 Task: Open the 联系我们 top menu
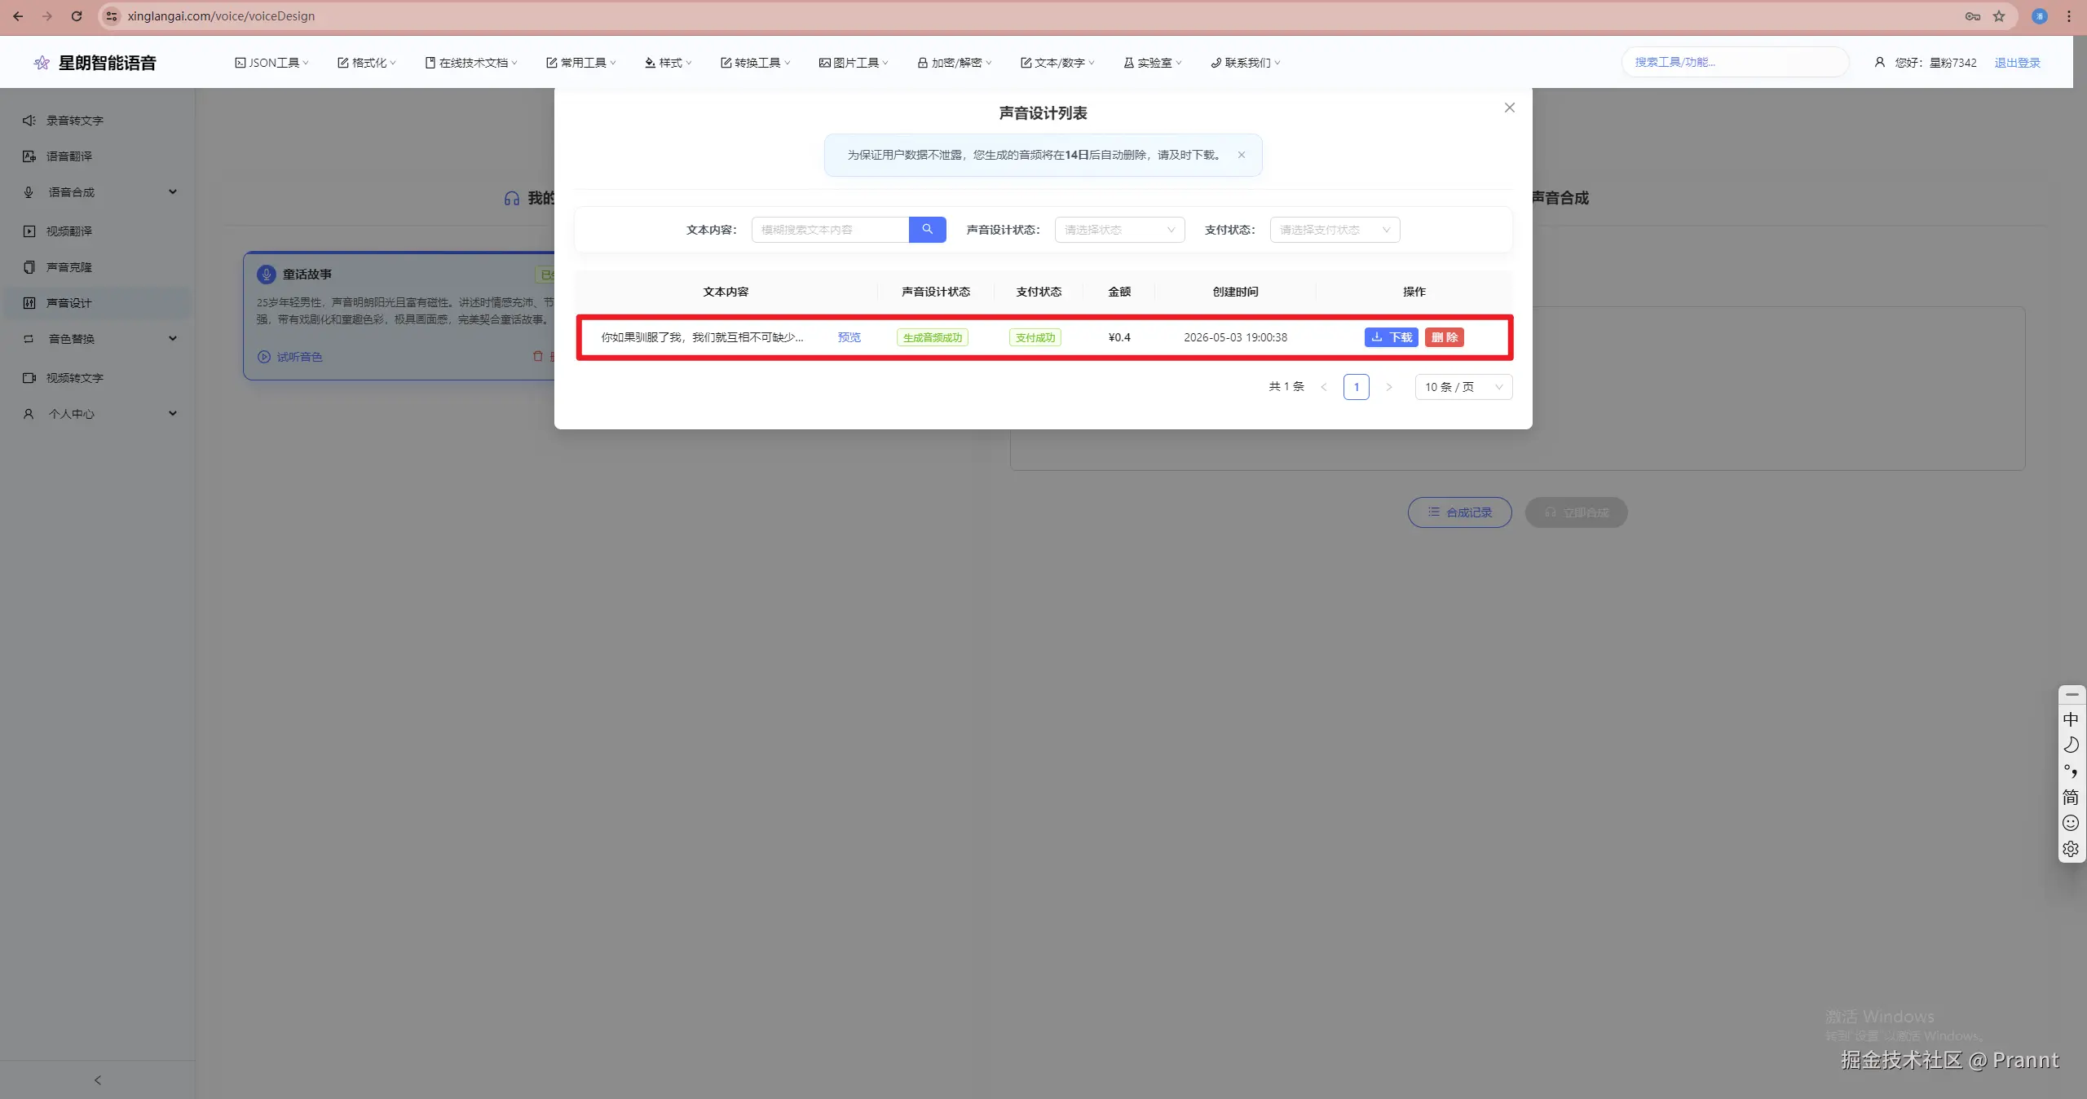tap(1246, 63)
